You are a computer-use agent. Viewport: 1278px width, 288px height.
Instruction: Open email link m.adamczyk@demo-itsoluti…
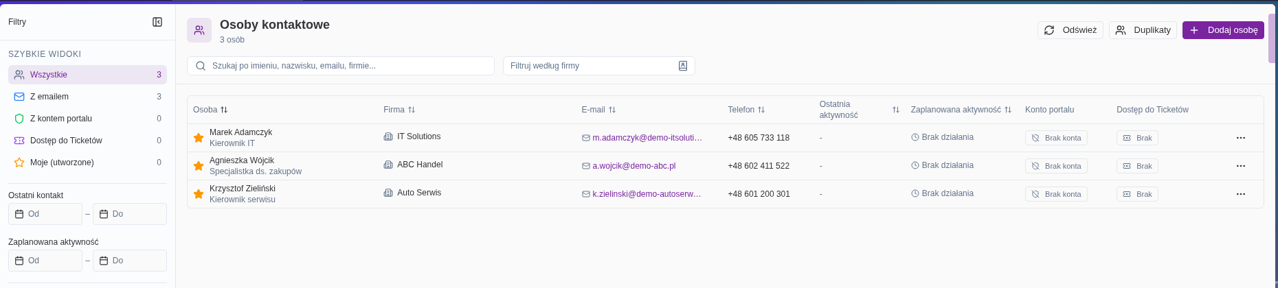647,138
